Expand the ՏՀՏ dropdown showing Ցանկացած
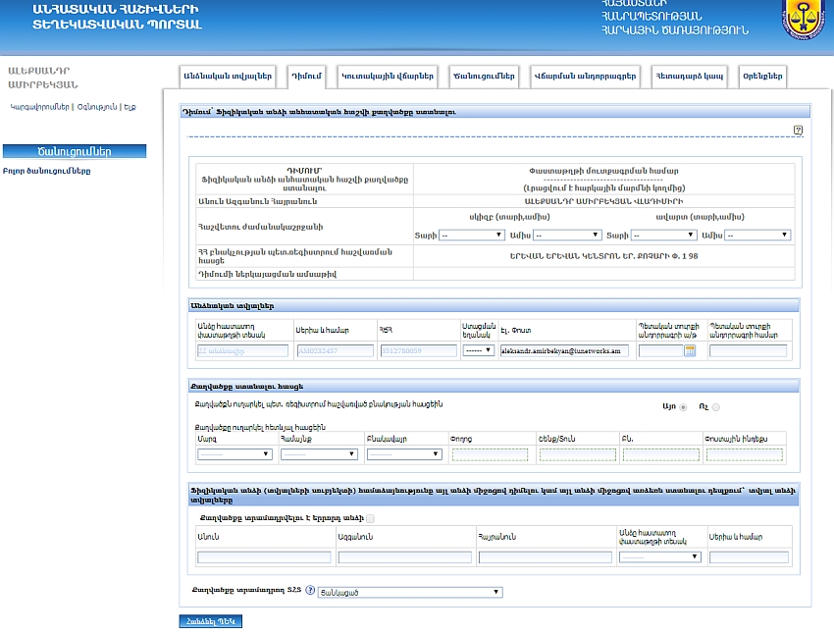This screenshot has height=634, width=834. pos(410,592)
